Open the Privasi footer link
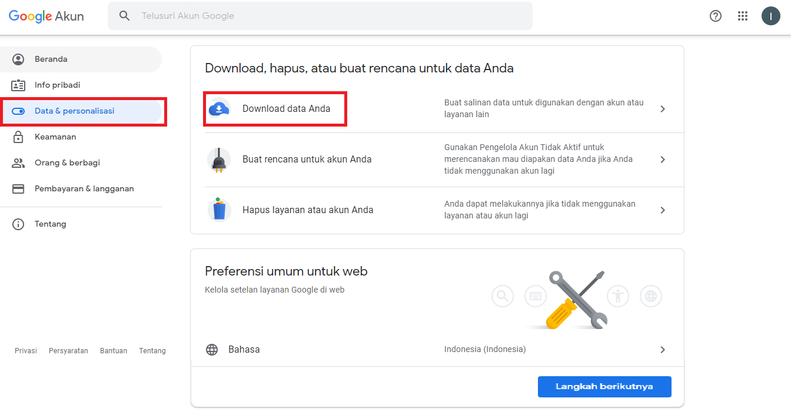Image resolution: width=791 pixels, height=418 pixels. 26,351
